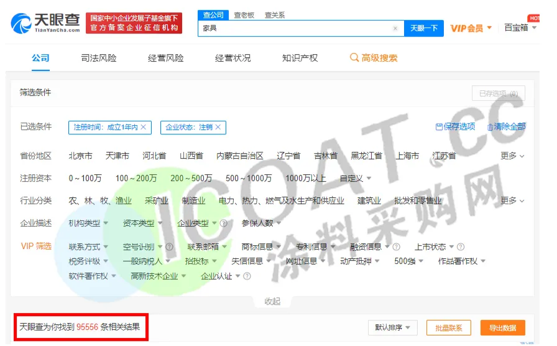Screen dimensions: 557x346
Task: Expand 更多 in the 省份地区 row
Action: click(512, 156)
